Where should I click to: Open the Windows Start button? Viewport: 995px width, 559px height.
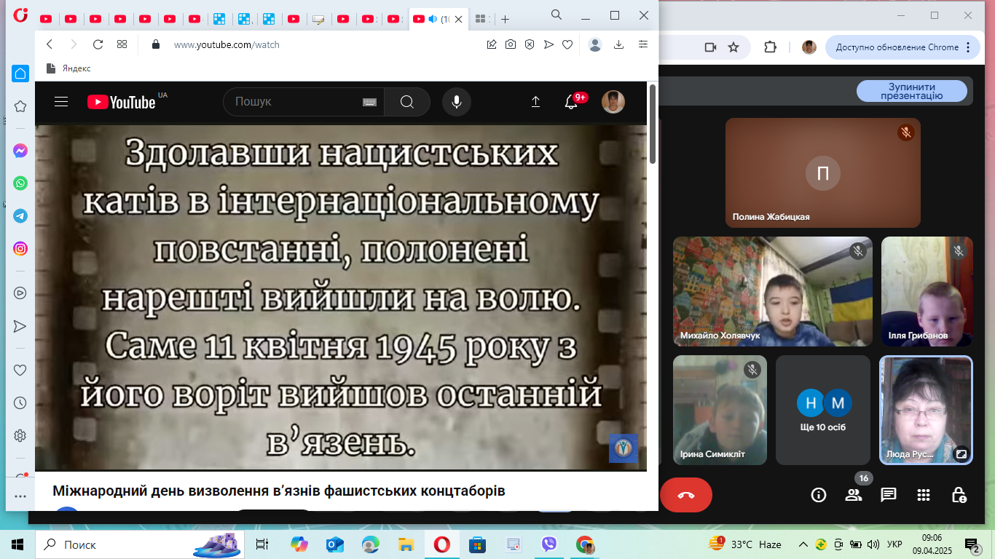17,544
